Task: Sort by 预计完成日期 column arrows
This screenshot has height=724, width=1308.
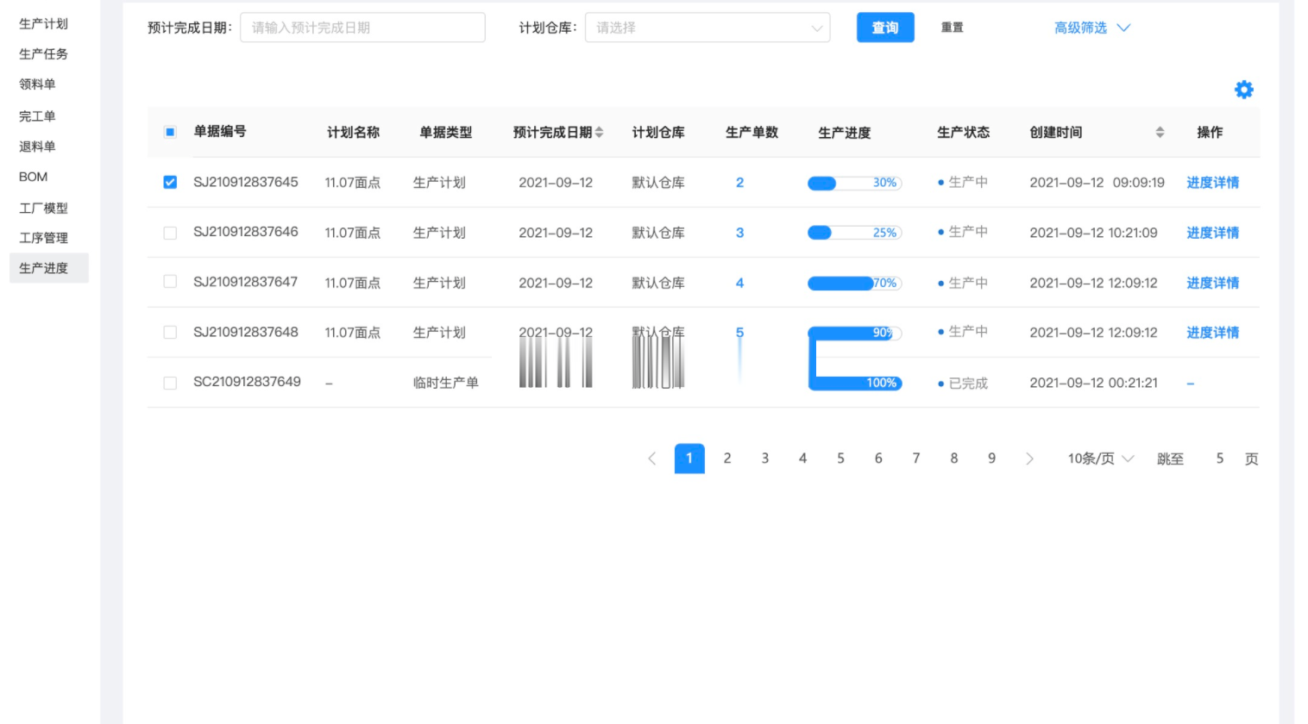Action: (599, 132)
